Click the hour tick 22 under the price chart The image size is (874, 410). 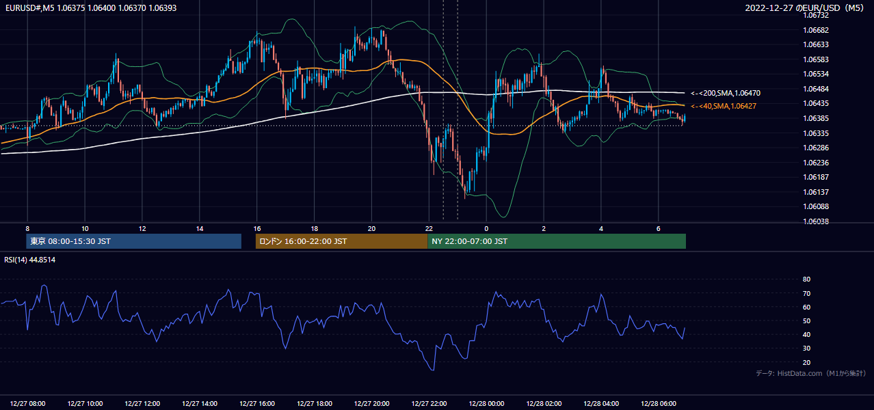(429, 228)
